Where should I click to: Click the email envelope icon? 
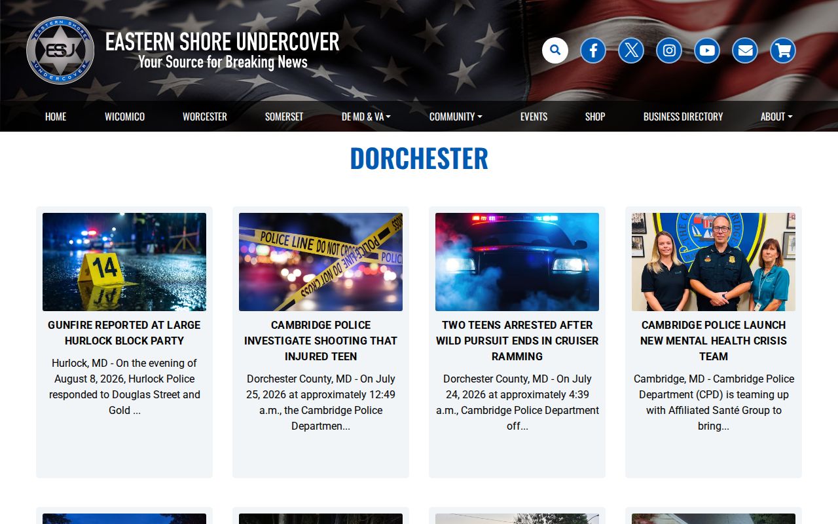[745, 50]
